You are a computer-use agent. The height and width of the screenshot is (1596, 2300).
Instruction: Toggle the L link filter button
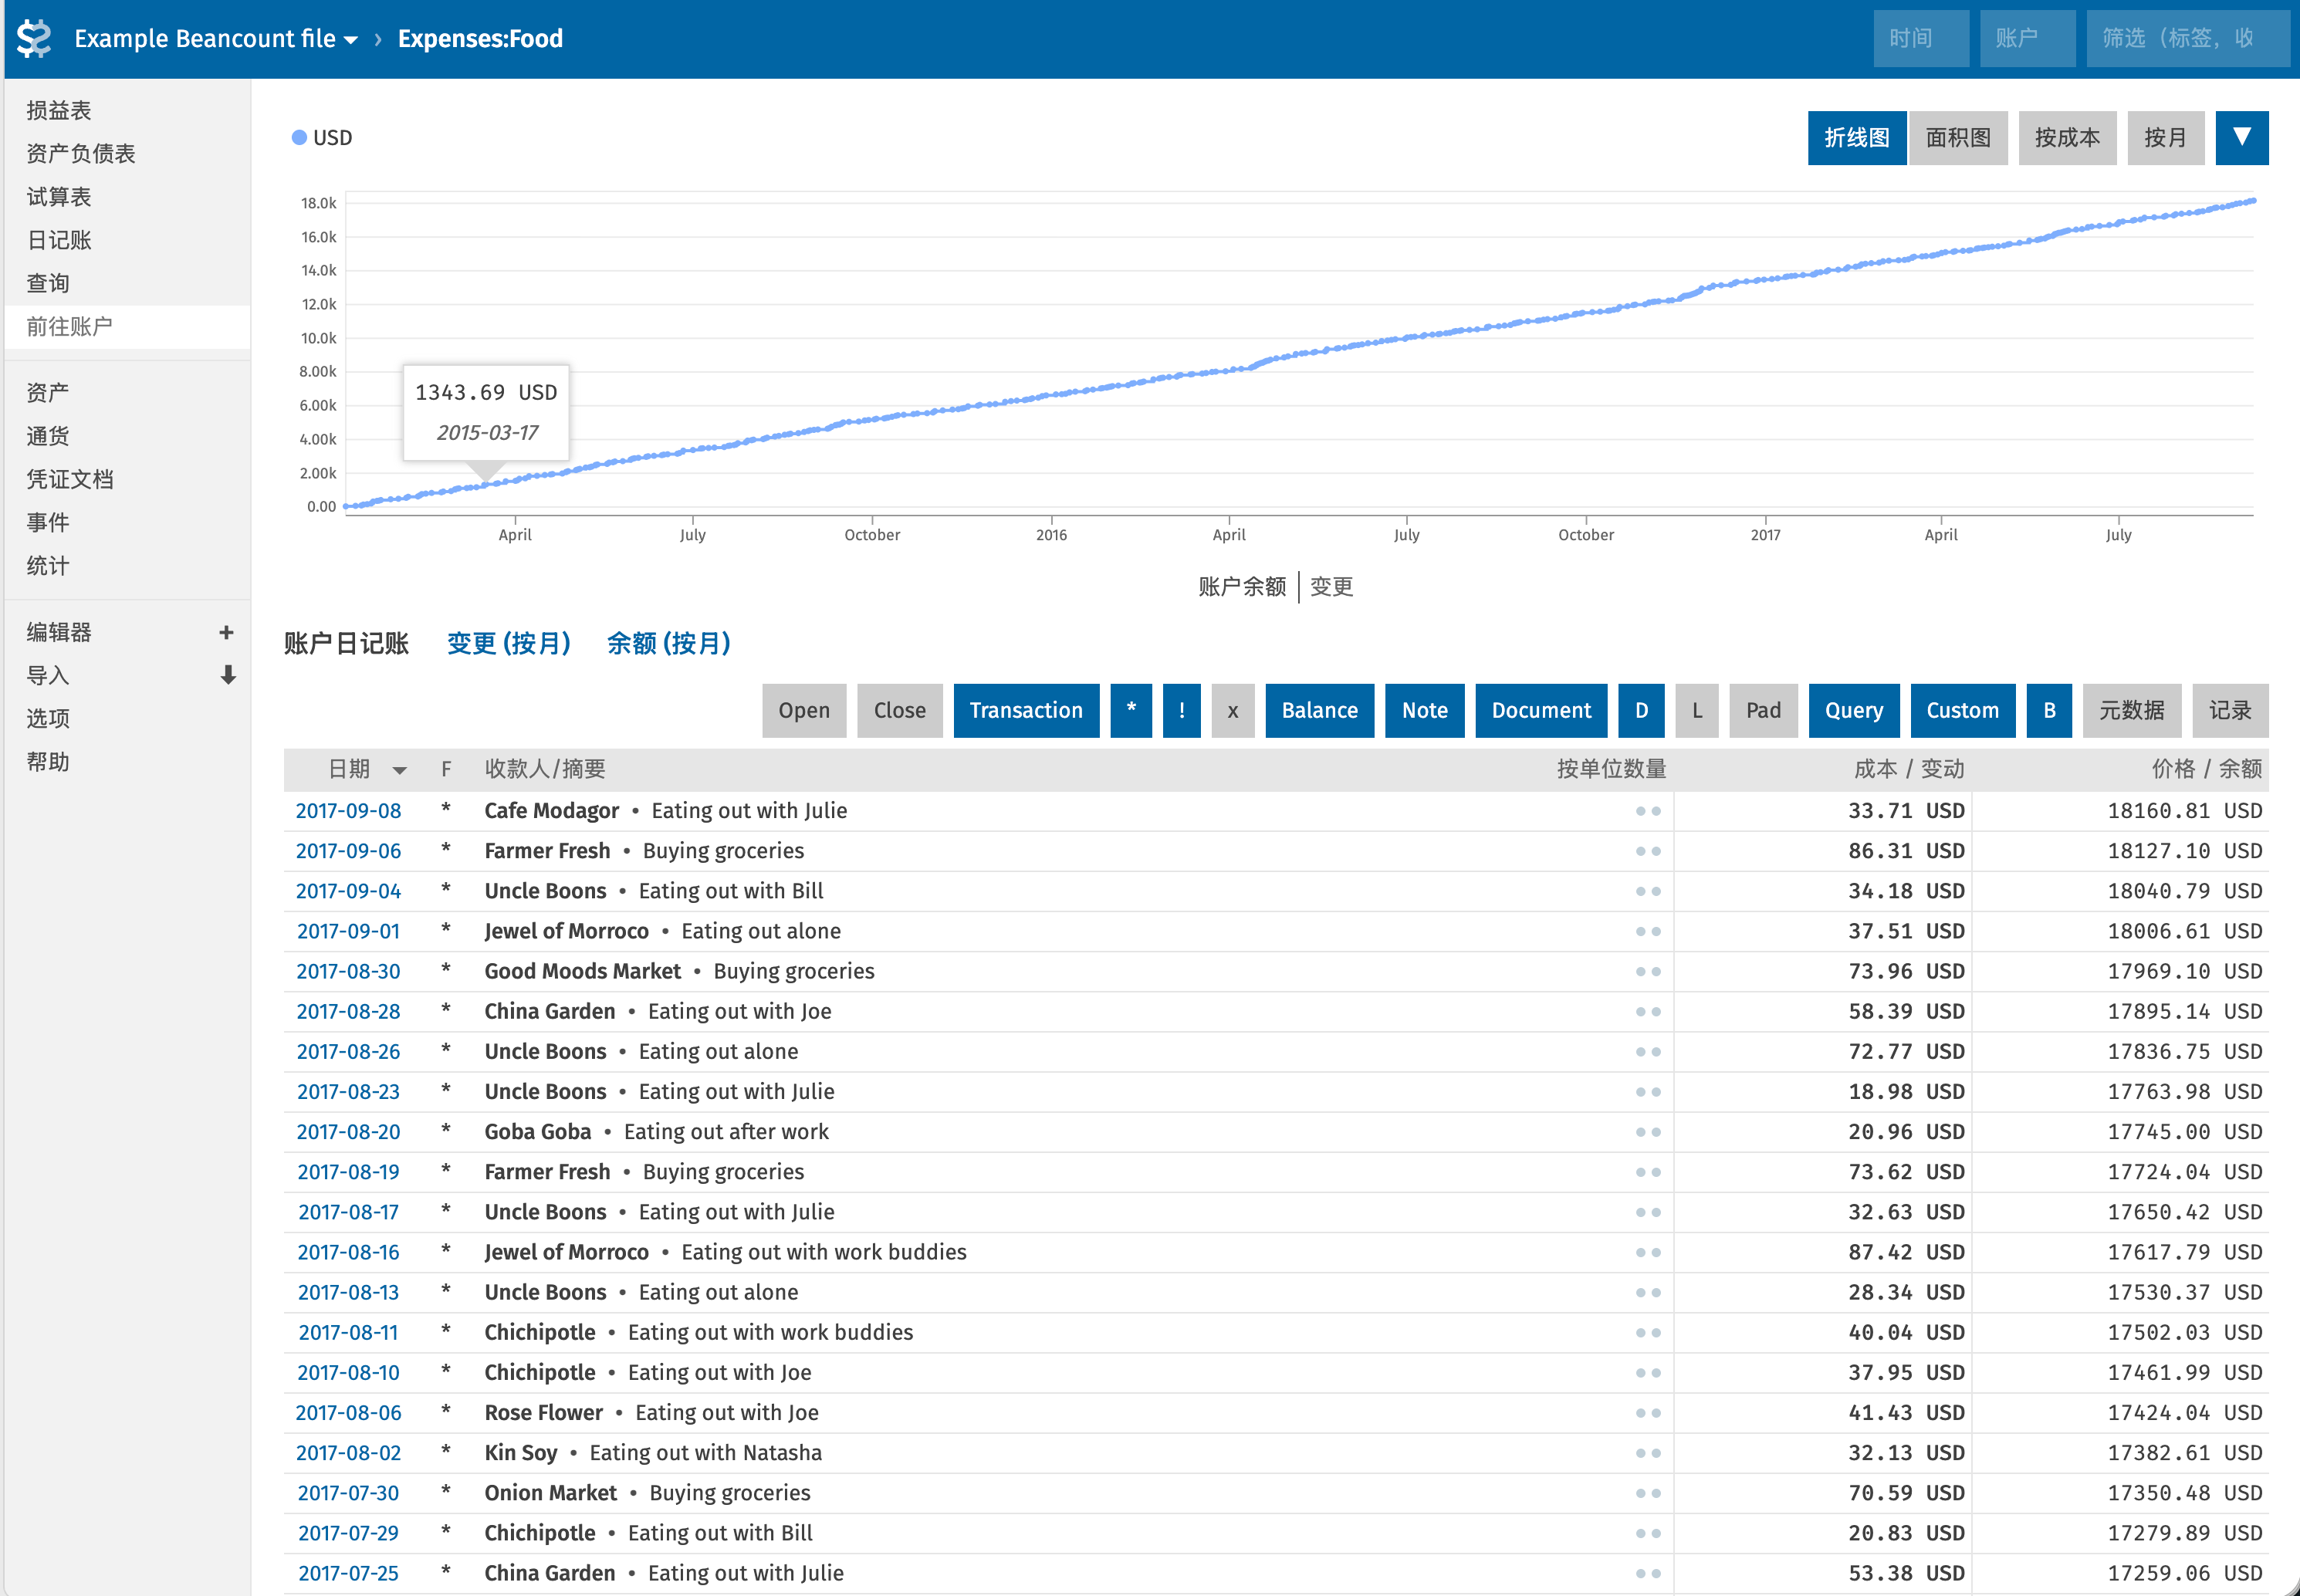[1697, 710]
